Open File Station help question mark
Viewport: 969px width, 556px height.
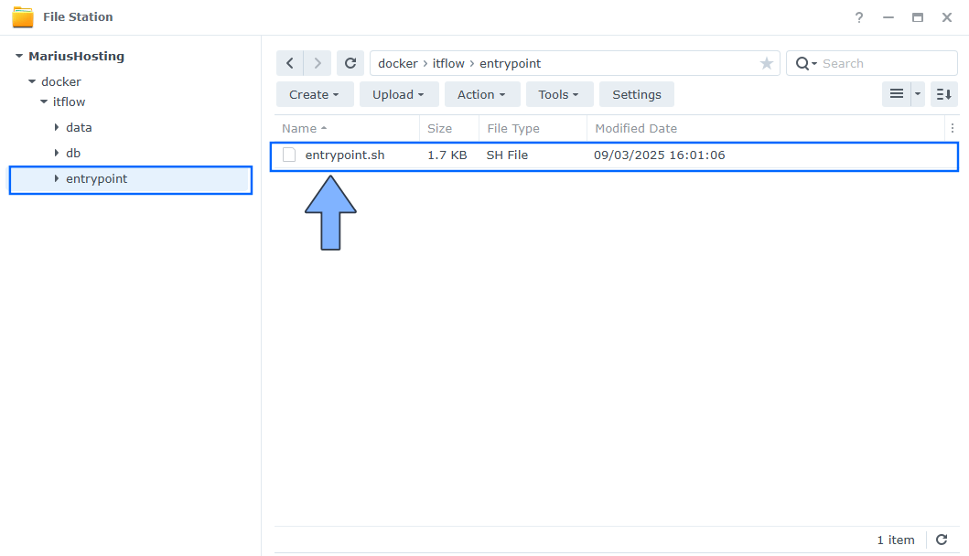[x=859, y=17]
